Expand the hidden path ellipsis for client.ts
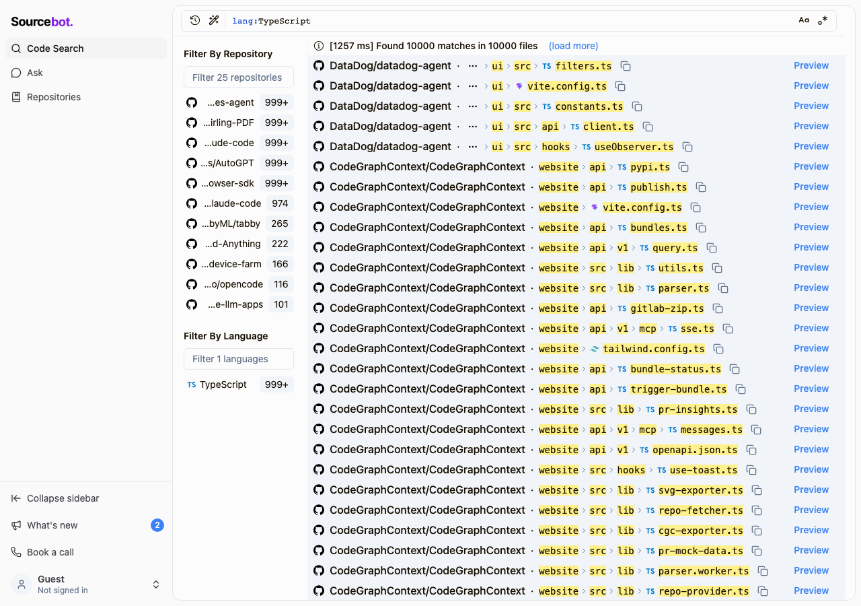 pyautogui.click(x=473, y=127)
